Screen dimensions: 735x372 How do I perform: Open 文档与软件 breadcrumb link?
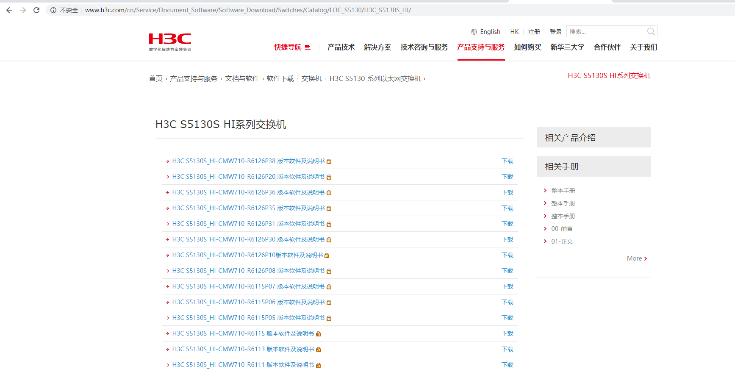coord(242,78)
